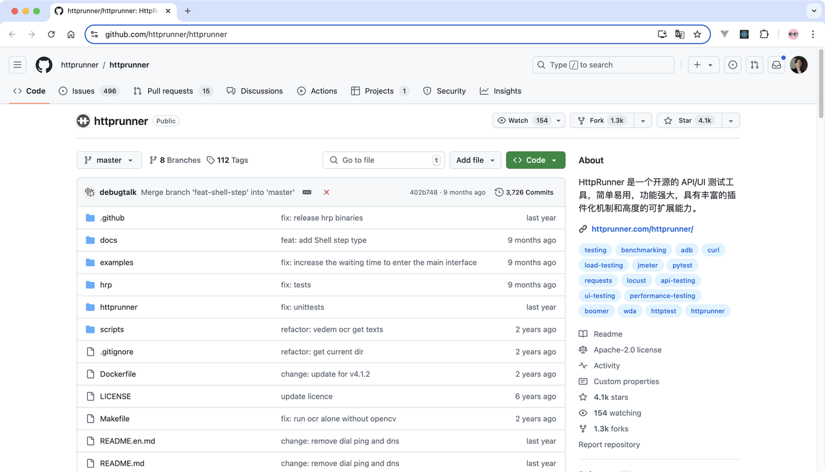Click the React DevTools extension icon
The image size is (825, 472).
[x=744, y=34]
